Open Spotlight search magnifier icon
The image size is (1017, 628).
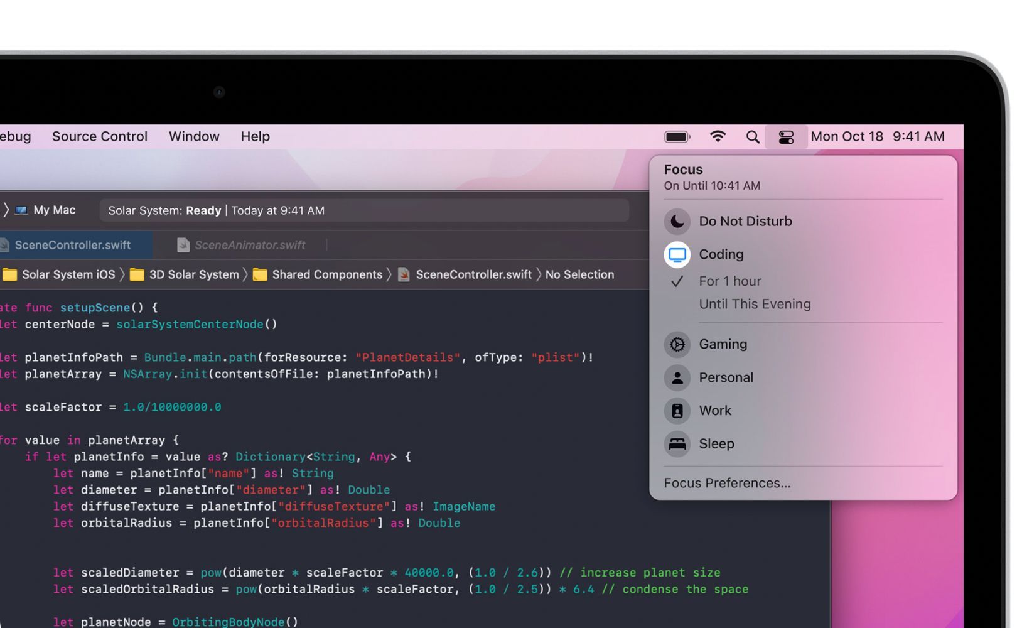point(753,136)
